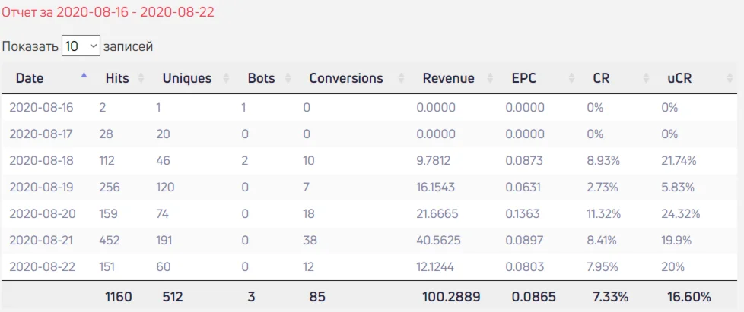Screen dimensions: 744x312
Task: Click the report title for 2020-08-16 - 2020-08-22
Action: click(x=109, y=14)
